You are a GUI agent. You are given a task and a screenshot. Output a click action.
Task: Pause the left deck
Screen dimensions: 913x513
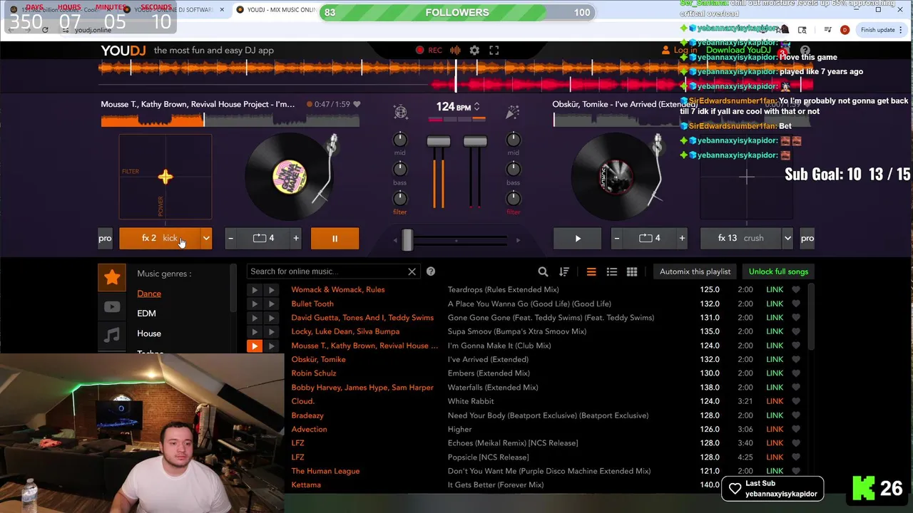(335, 239)
